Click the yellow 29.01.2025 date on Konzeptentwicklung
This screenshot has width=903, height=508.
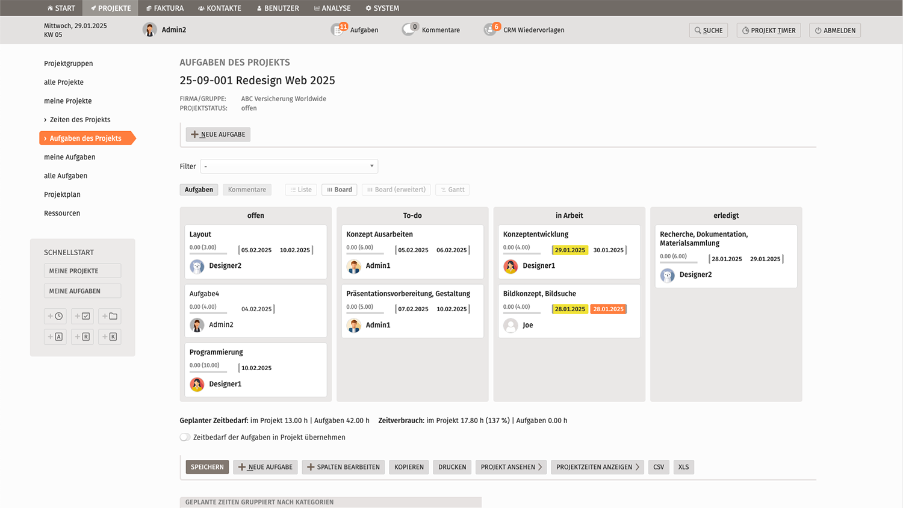(x=569, y=250)
